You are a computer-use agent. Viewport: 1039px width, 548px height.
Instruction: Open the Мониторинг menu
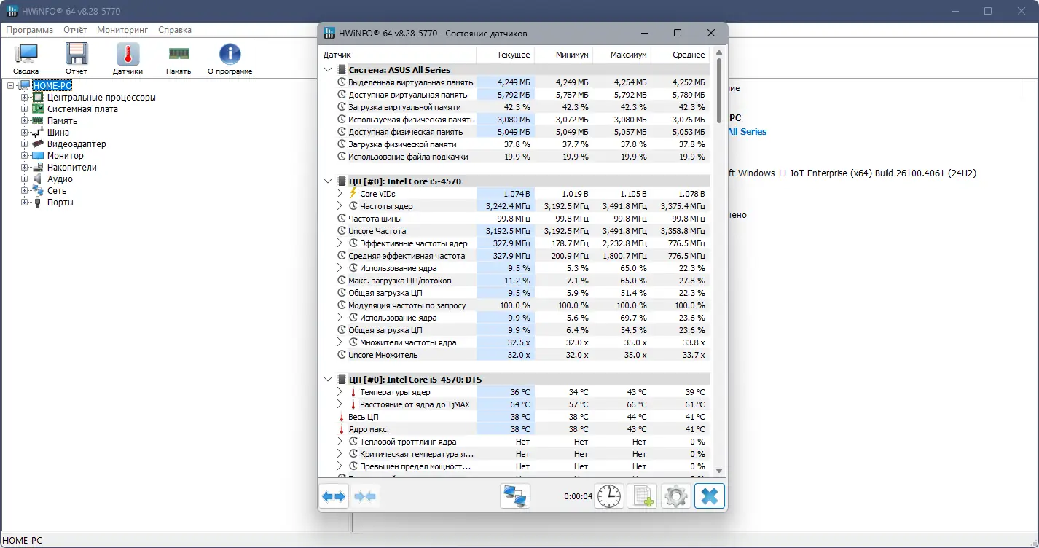122,30
